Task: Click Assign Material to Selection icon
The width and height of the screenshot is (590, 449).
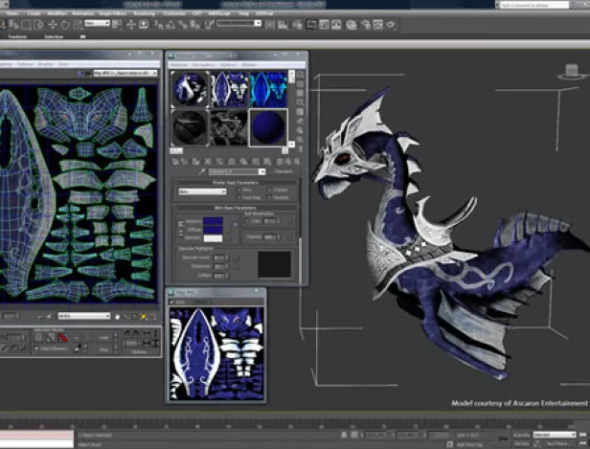Action: click(x=195, y=162)
